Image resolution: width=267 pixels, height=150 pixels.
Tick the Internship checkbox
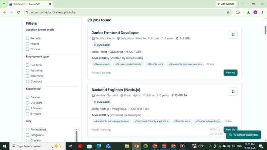(x=27, y=76)
